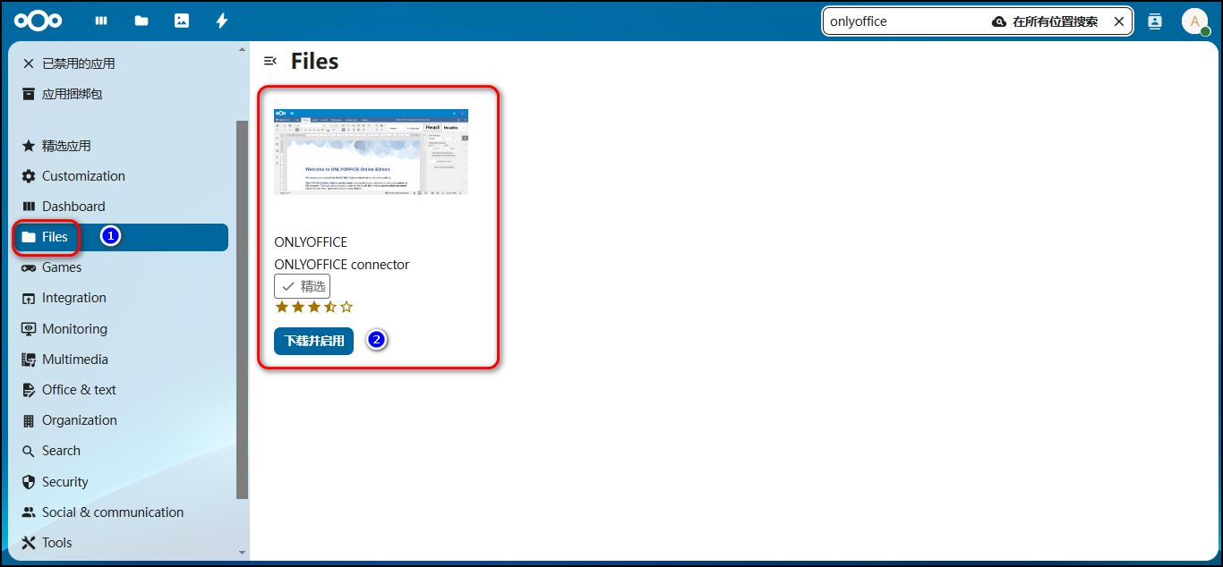The height and width of the screenshot is (567, 1223).
Task: Open the Nextcloud logo home link
Action: click(38, 21)
